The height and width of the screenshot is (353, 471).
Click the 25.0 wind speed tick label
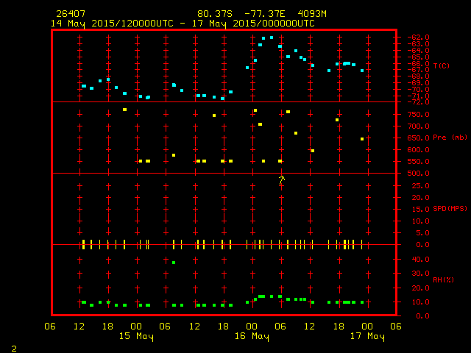pos(420,186)
